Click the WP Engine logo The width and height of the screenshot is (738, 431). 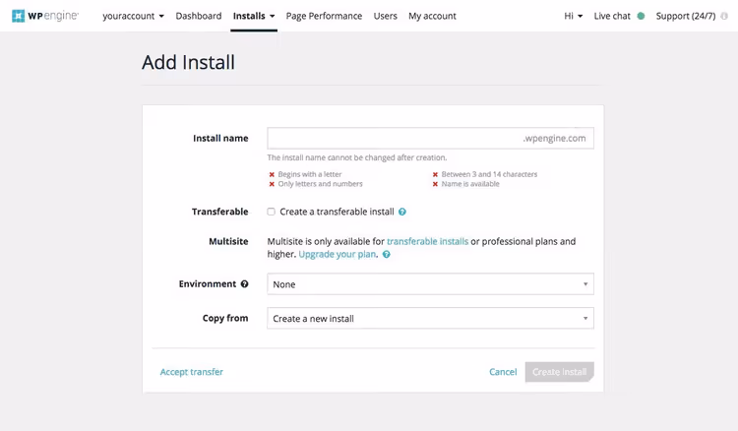(x=45, y=16)
